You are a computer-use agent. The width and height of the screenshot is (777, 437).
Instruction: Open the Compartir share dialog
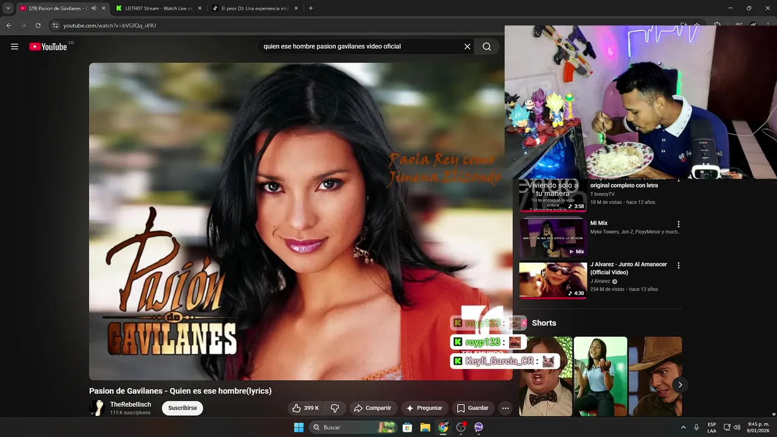pos(373,408)
